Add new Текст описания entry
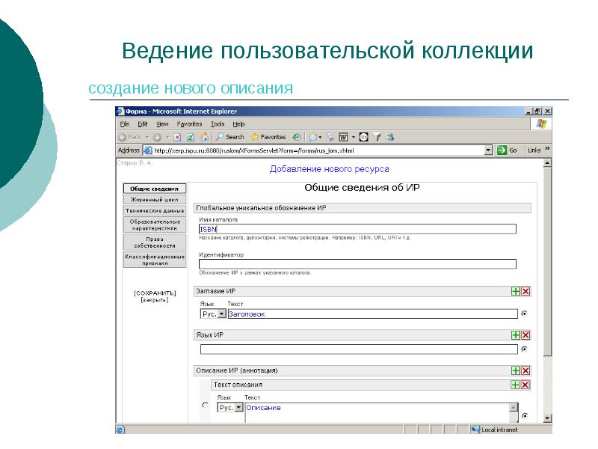 pos(515,385)
